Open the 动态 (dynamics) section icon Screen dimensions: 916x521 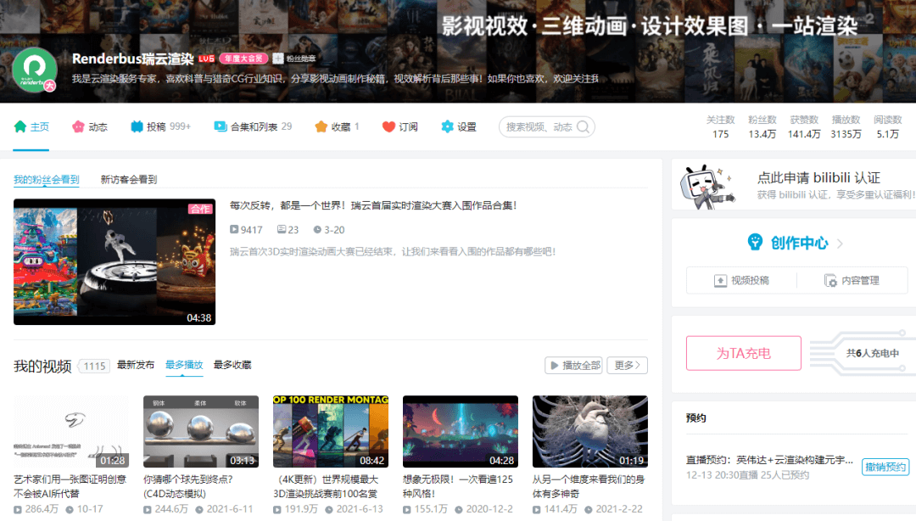pos(76,126)
